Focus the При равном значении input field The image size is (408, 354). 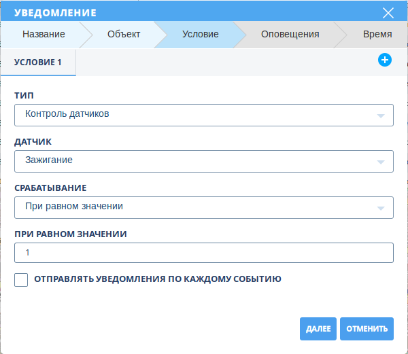click(203, 253)
